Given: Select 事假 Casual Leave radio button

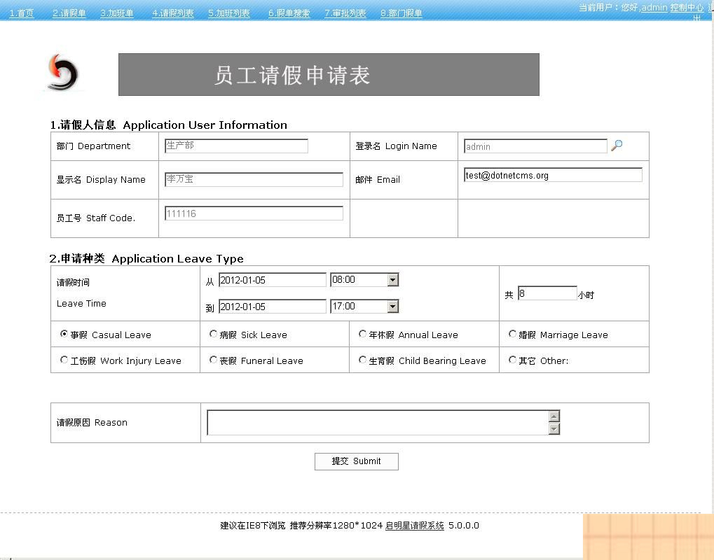Looking at the screenshot, I should pyautogui.click(x=64, y=334).
